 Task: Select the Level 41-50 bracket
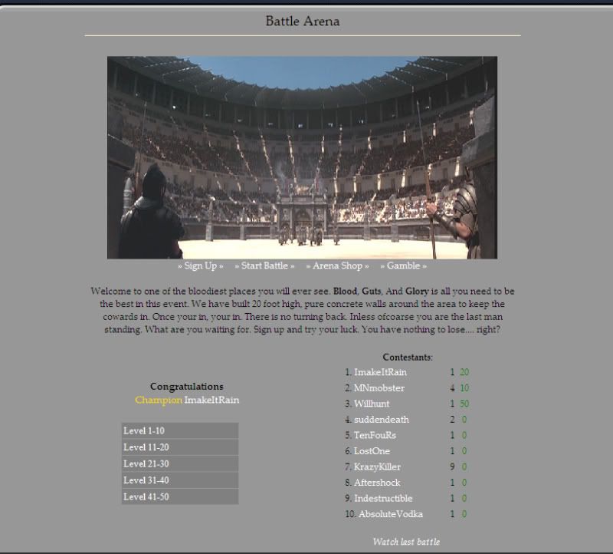180,496
